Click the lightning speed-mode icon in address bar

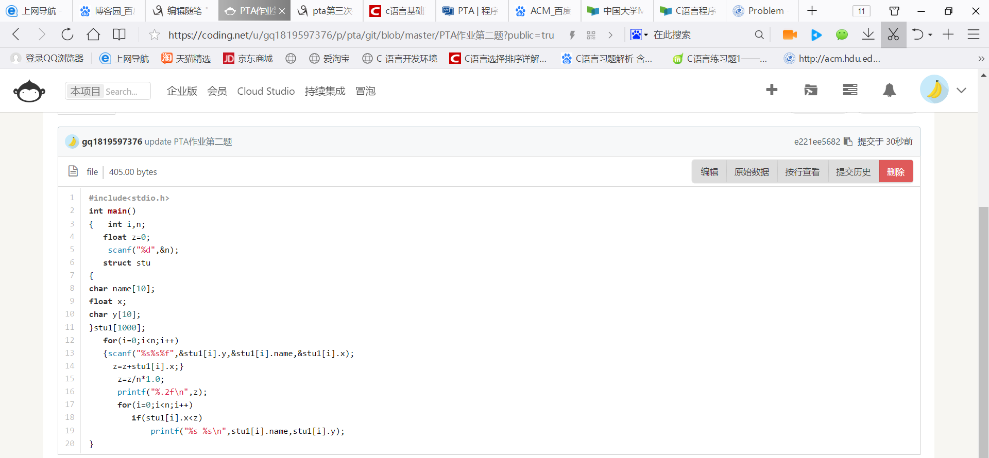tap(572, 35)
